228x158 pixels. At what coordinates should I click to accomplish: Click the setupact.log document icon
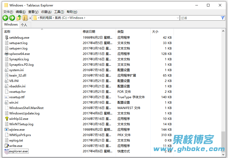tap(6, 43)
